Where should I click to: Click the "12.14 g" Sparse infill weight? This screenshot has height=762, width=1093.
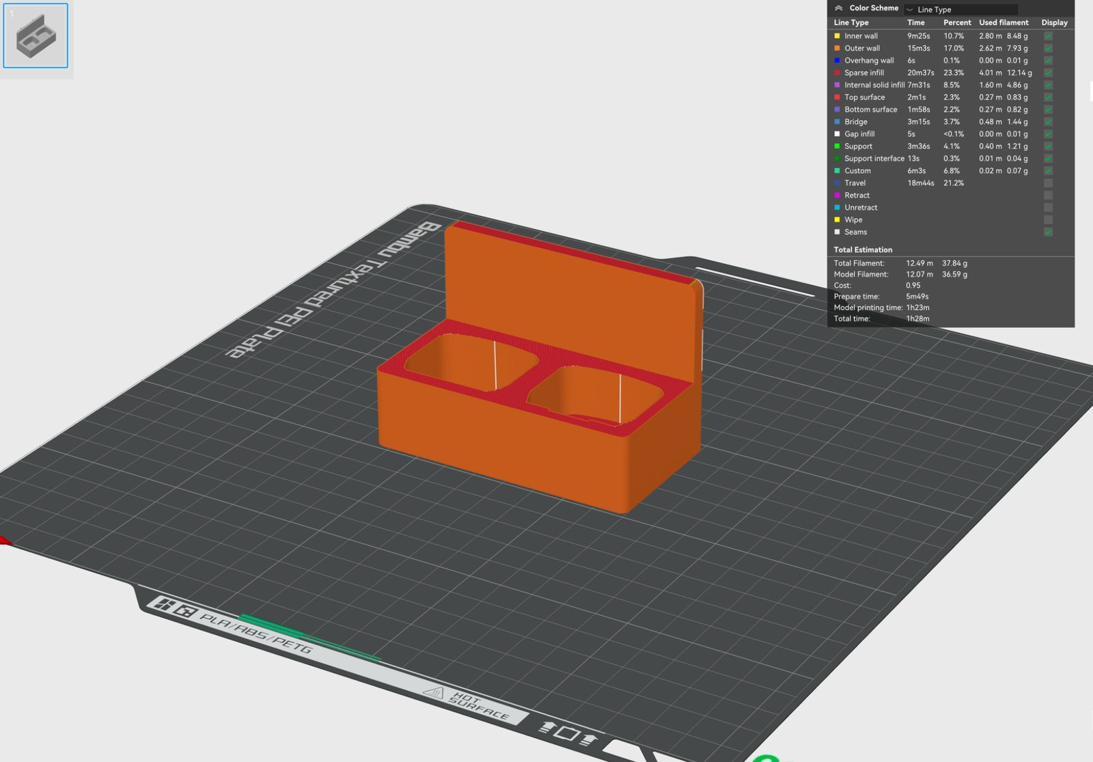(1019, 73)
